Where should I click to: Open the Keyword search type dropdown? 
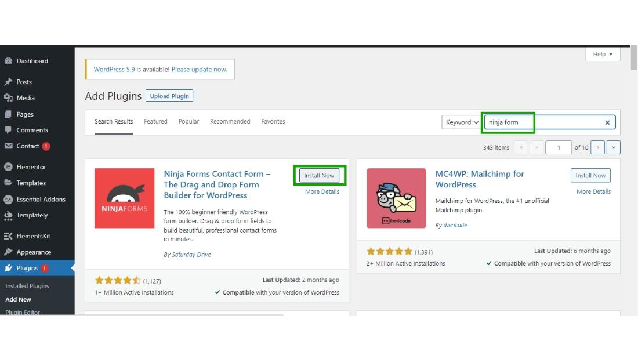point(462,122)
